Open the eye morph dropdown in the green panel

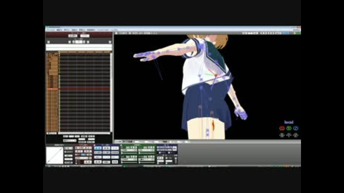point(128,150)
